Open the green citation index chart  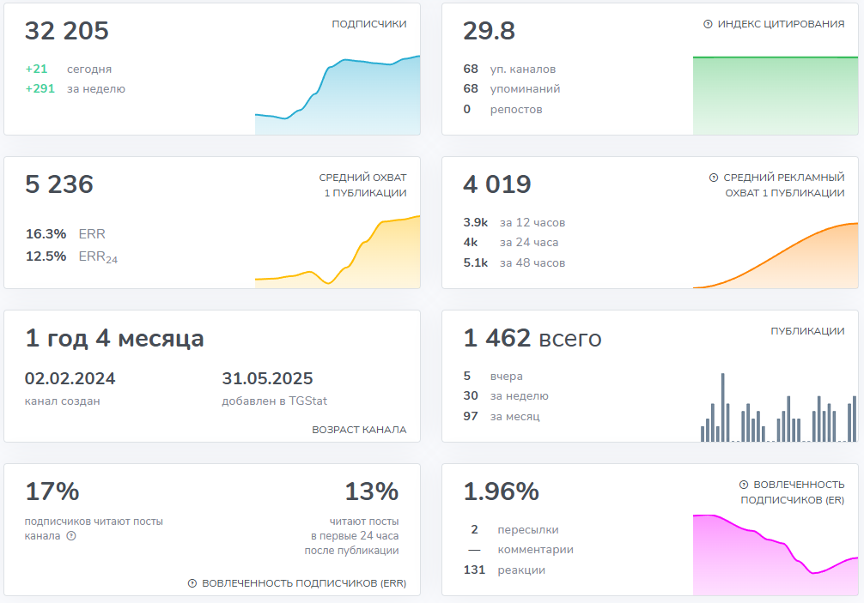(776, 95)
